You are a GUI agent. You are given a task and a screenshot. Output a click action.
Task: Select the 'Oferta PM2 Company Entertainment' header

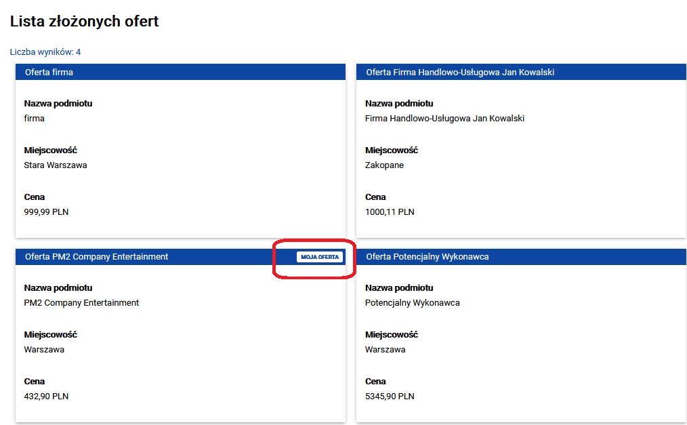(x=96, y=257)
